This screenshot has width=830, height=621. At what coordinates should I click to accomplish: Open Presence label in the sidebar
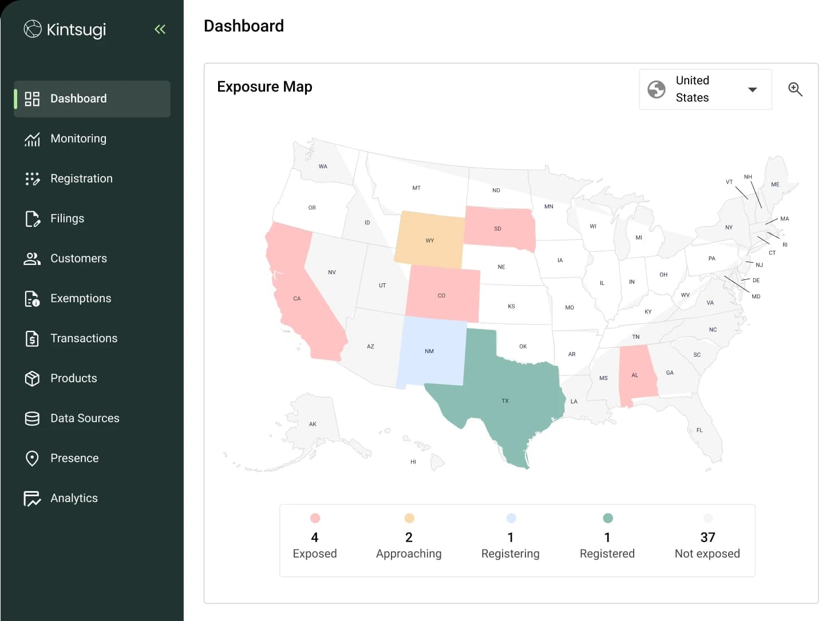[74, 458]
